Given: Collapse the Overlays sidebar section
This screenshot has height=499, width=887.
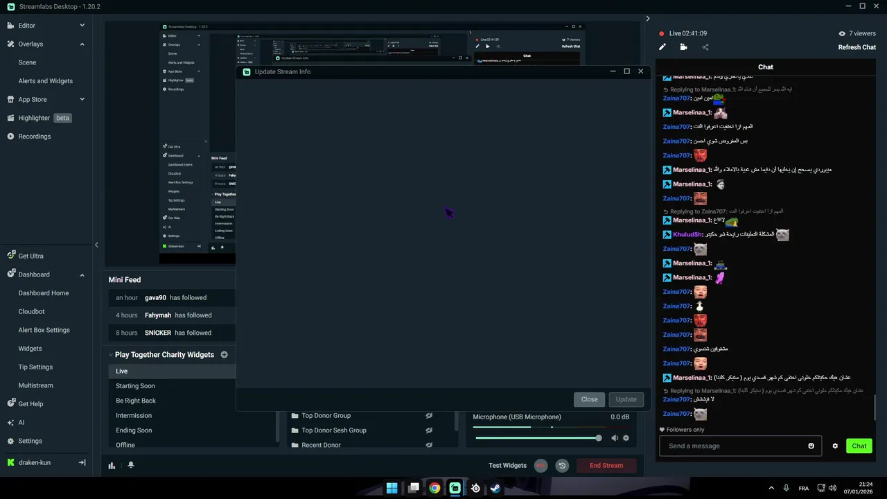Looking at the screenshot, I should coord(82,44).
